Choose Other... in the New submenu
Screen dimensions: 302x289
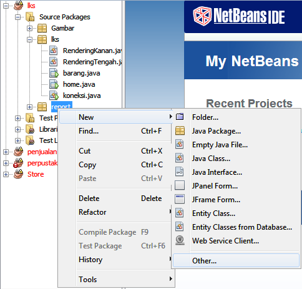coord(236,260)
